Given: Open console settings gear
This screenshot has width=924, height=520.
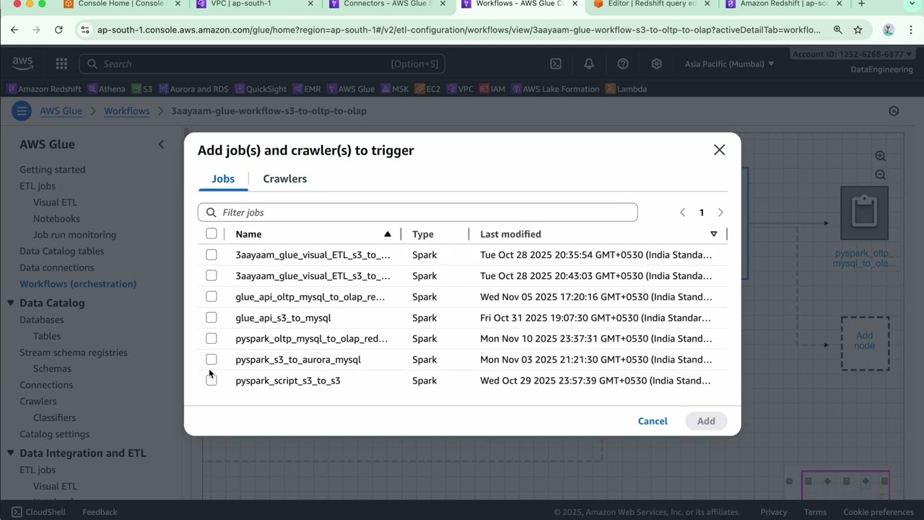Looking at the screenshot, I should click(656, 64).
